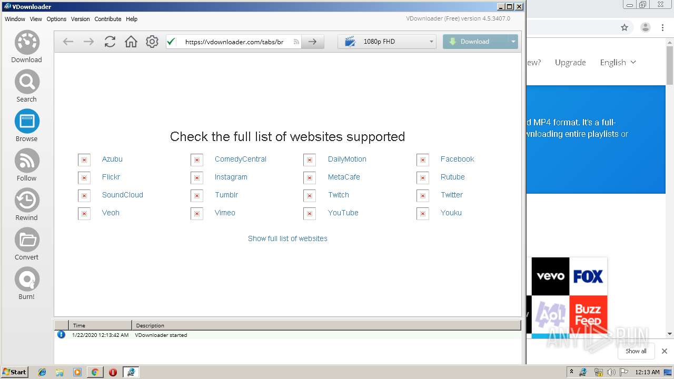The image size is (674, 379).
Task: Open the Rewind history section
Action: coord(27,205)
